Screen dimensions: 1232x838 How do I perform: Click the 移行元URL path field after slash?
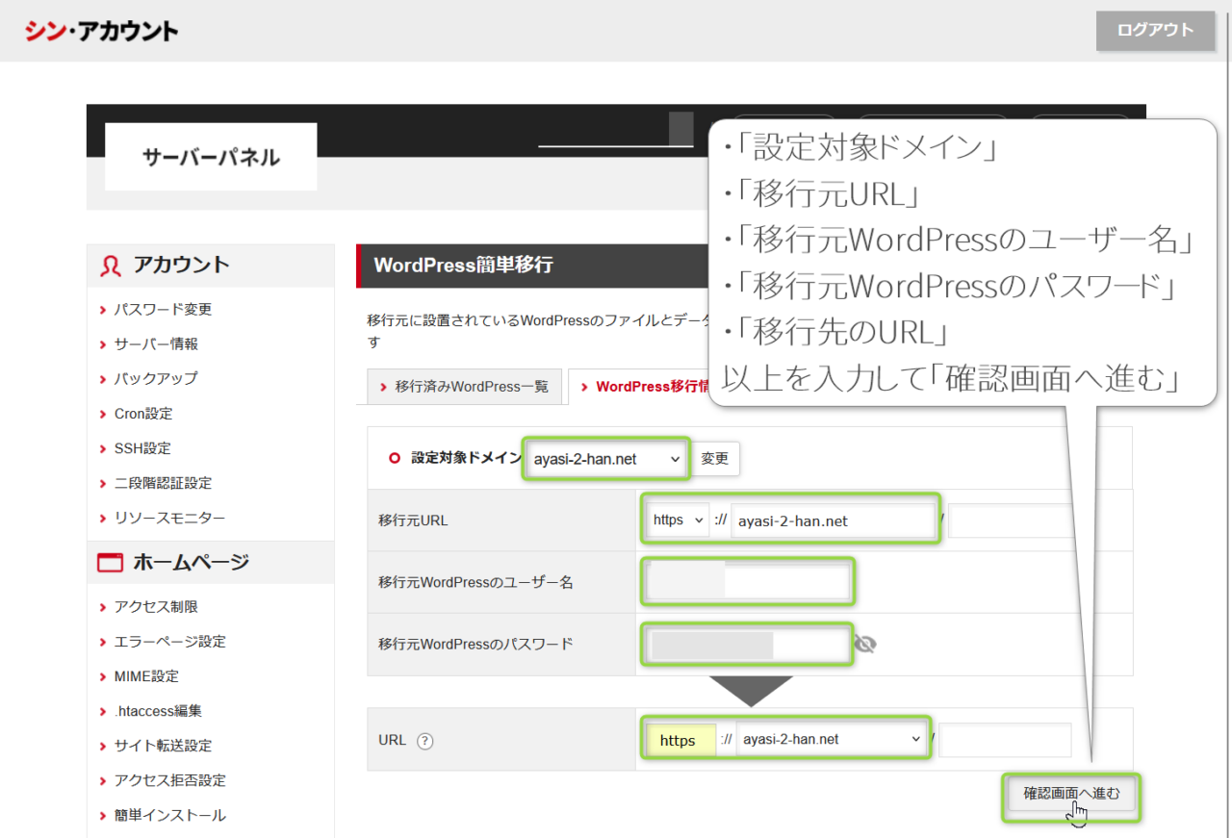point(1011,521)
